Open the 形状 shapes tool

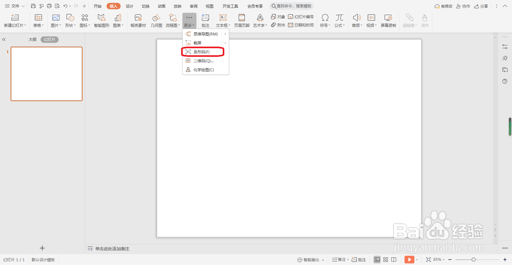[70, 21]
